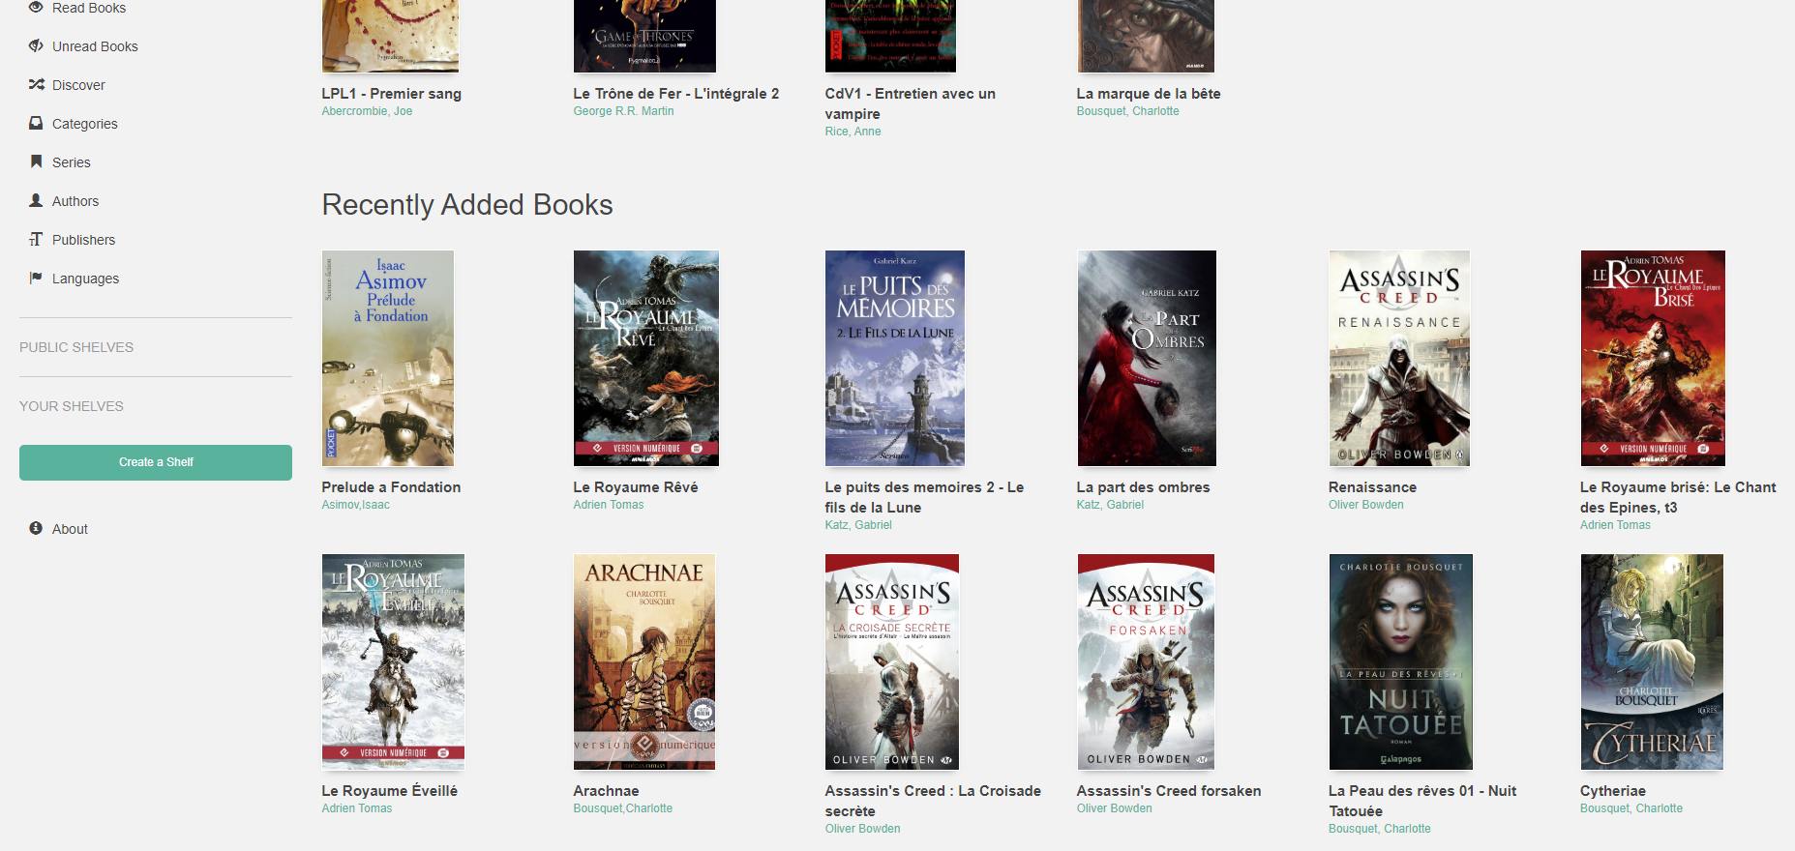
Task: Open La marque de la bête title
Action: [x=1148, y=94]
